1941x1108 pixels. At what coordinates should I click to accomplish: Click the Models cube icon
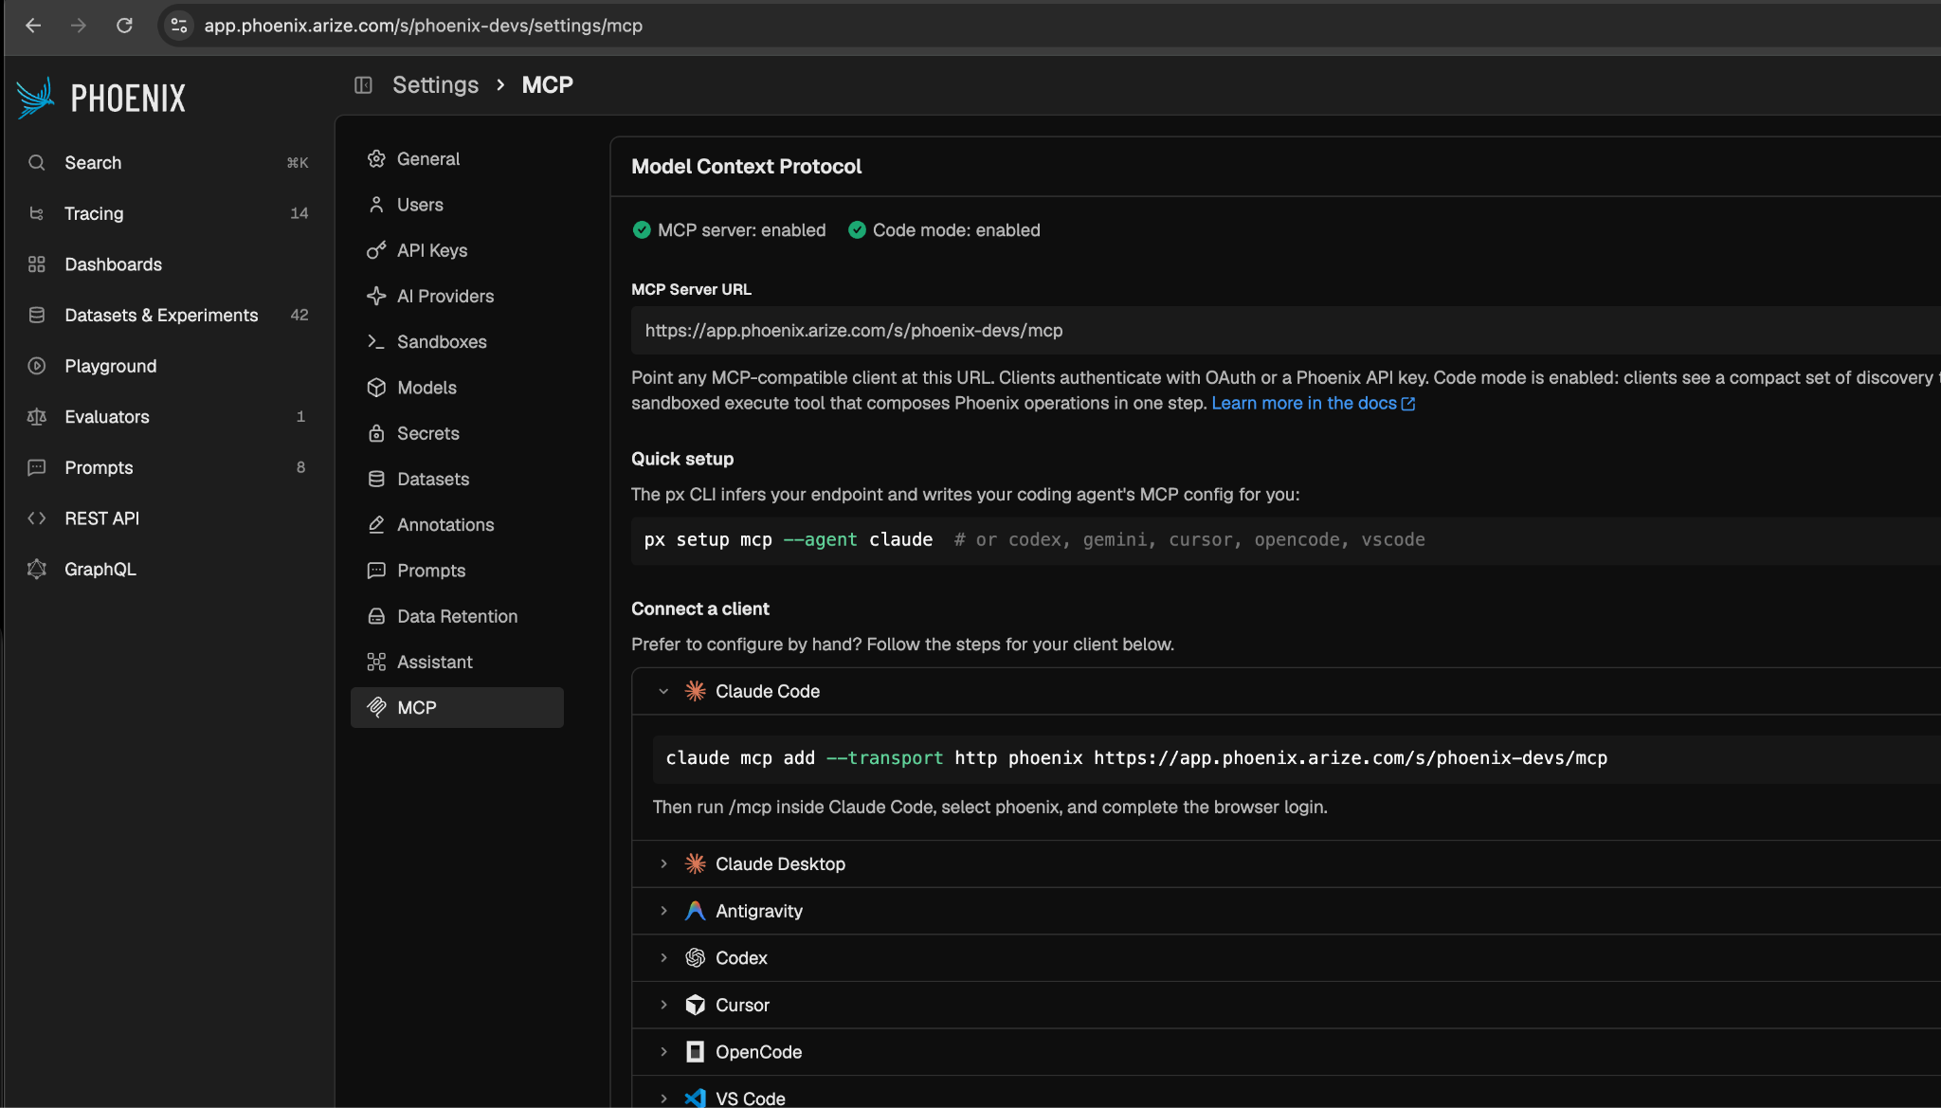(x=376, y=388)
